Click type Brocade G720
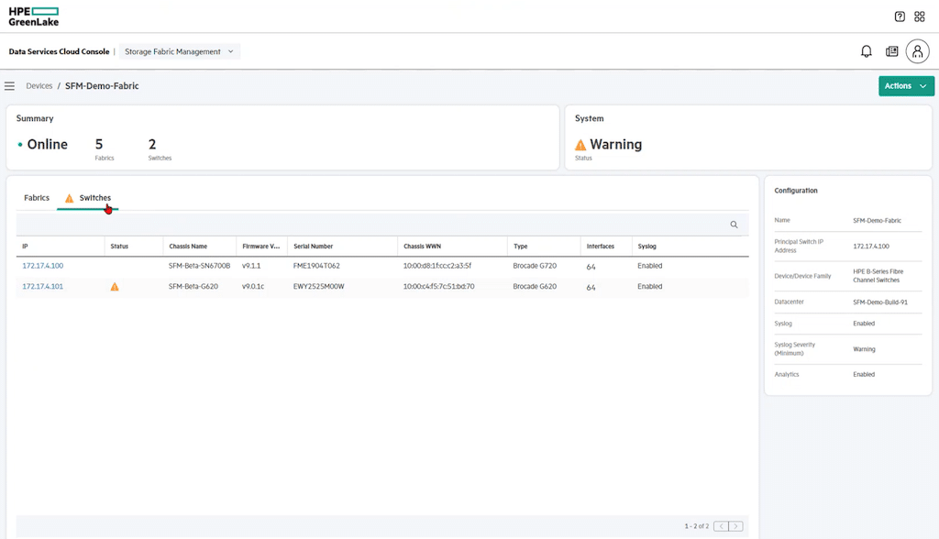The image size is (939, 539). click(535, 266)
